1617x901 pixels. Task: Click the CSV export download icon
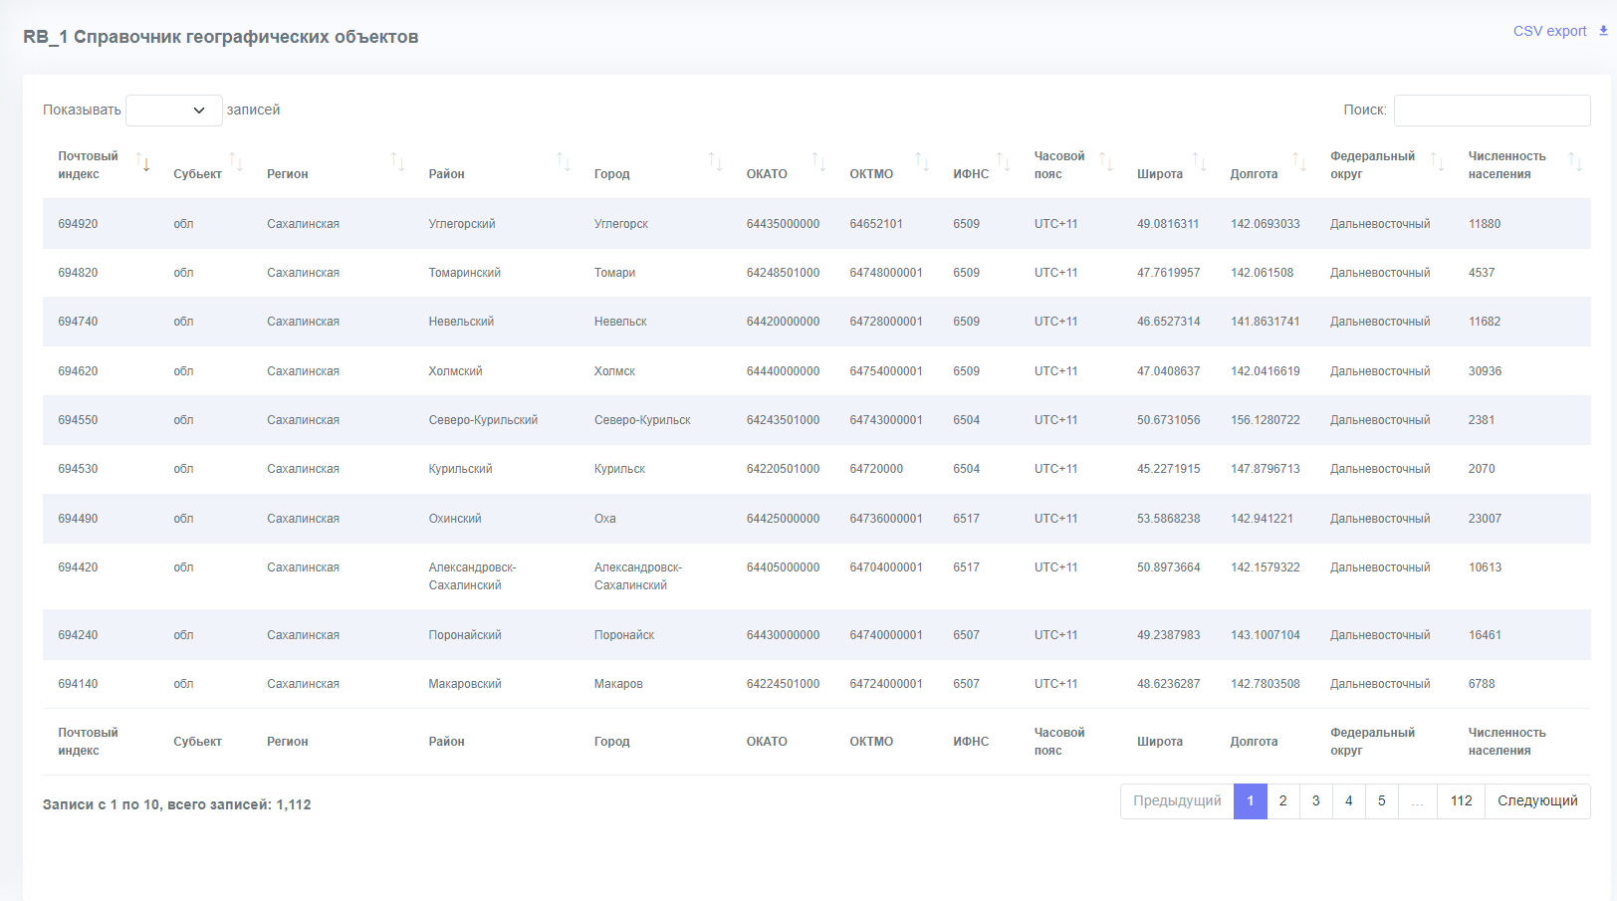[x=1603, y=31]
